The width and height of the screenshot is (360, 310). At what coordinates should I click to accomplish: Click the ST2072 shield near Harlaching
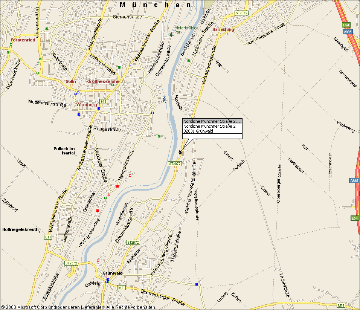coord(241,13)
